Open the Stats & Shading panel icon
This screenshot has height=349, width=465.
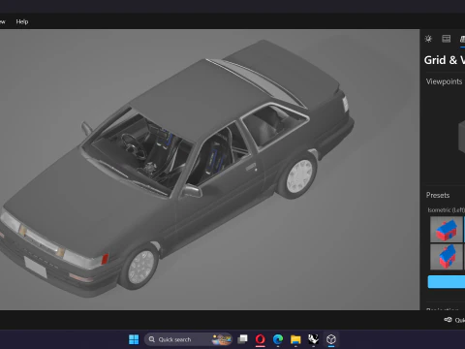point(447,39)
